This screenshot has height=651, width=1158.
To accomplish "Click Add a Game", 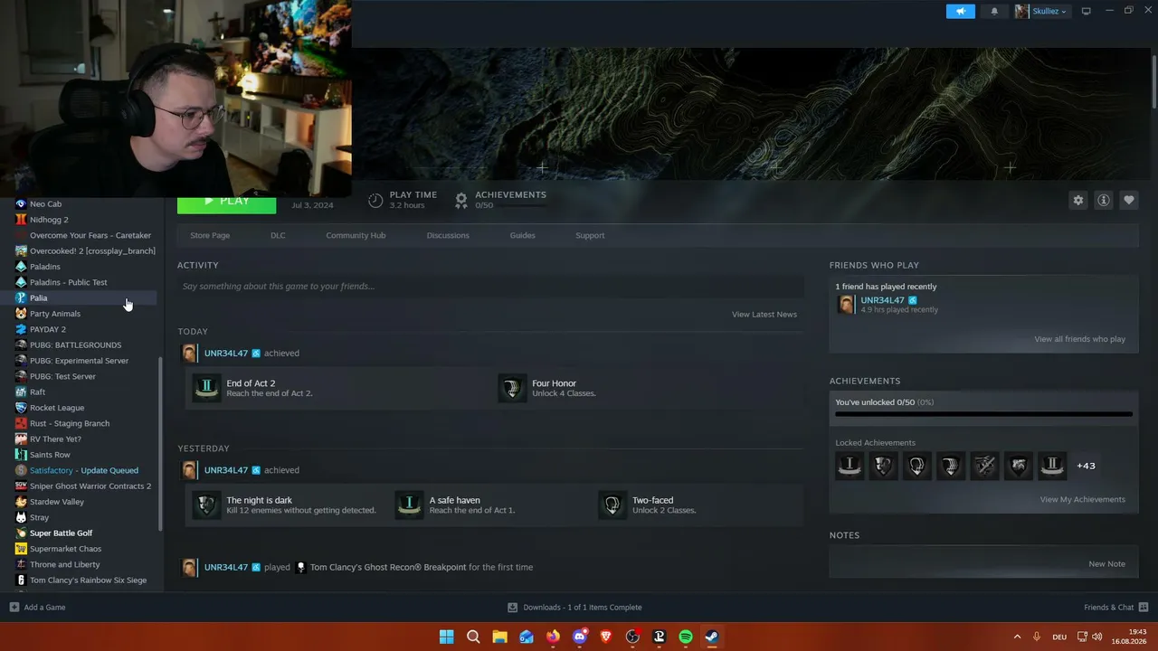I will click(37, 608).
